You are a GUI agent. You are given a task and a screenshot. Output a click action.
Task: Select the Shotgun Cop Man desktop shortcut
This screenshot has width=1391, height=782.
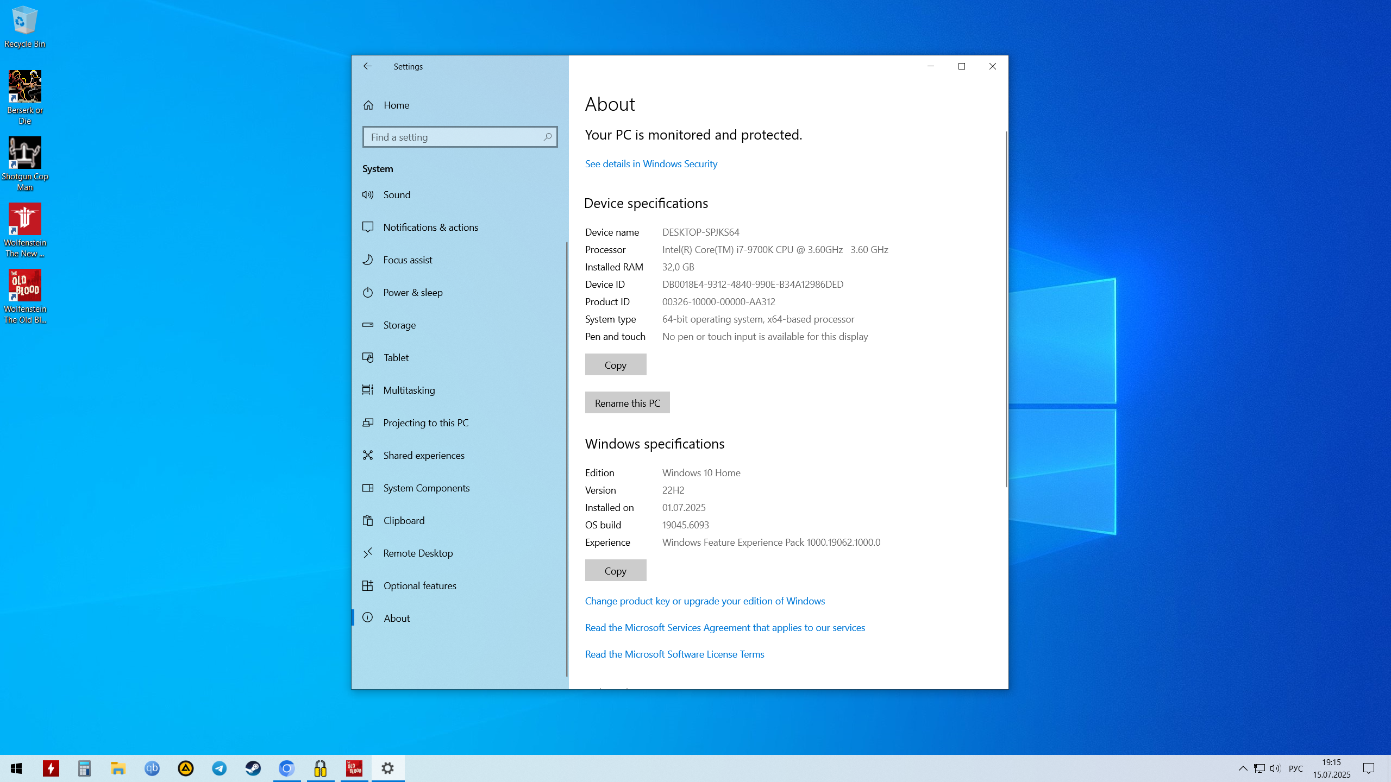[x=25, y=164]
